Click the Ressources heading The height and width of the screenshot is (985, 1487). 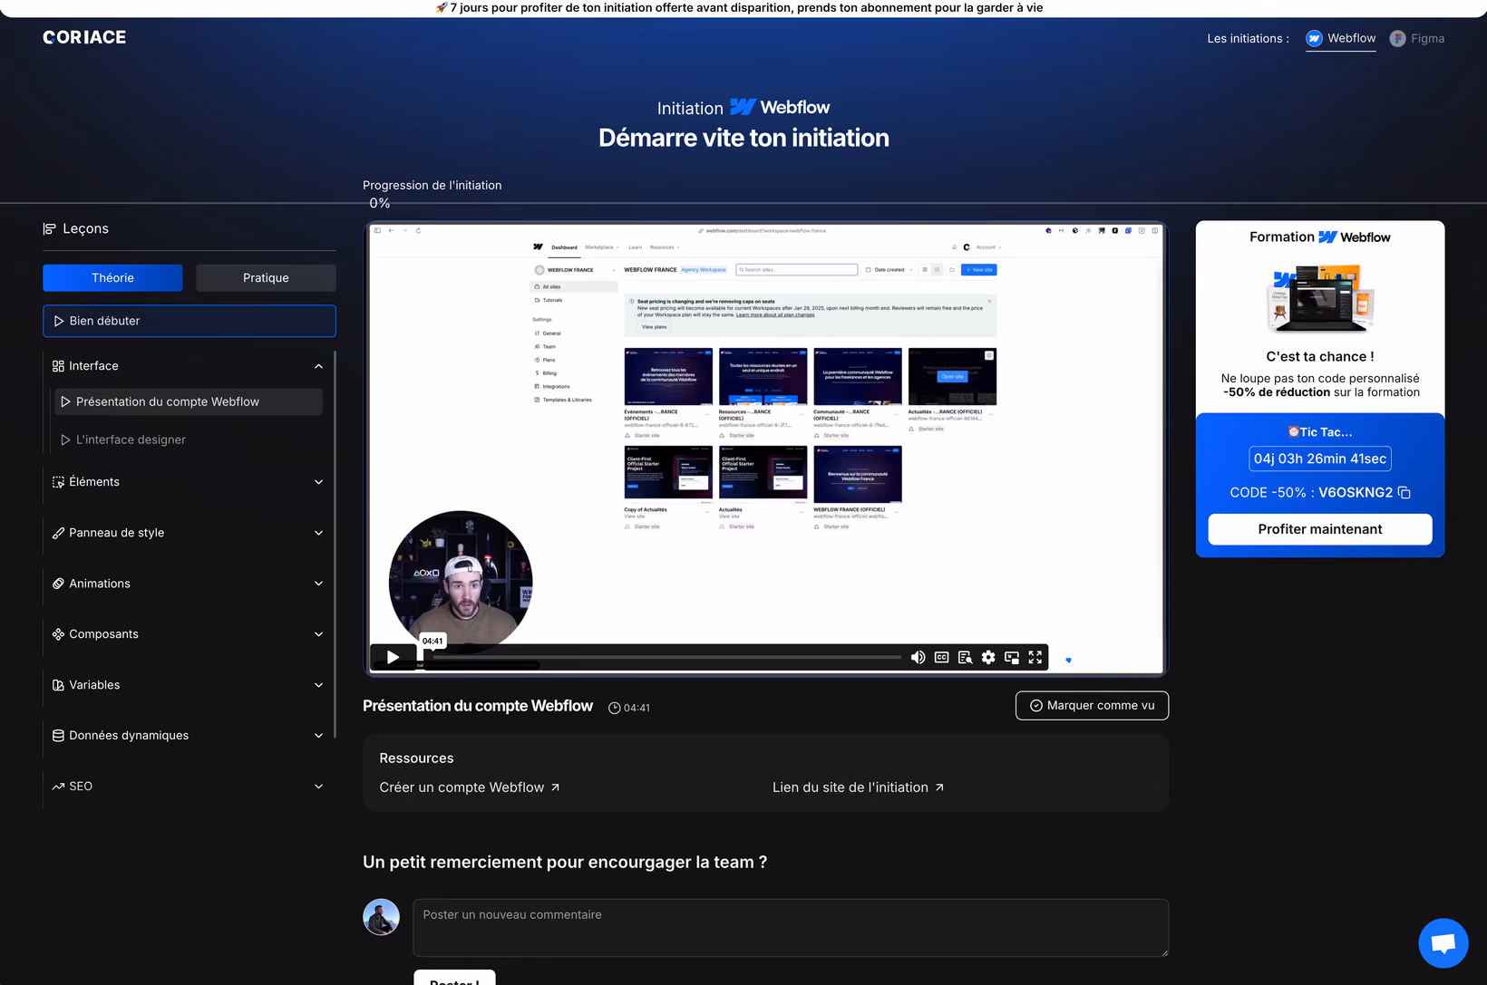pos(416,758)
